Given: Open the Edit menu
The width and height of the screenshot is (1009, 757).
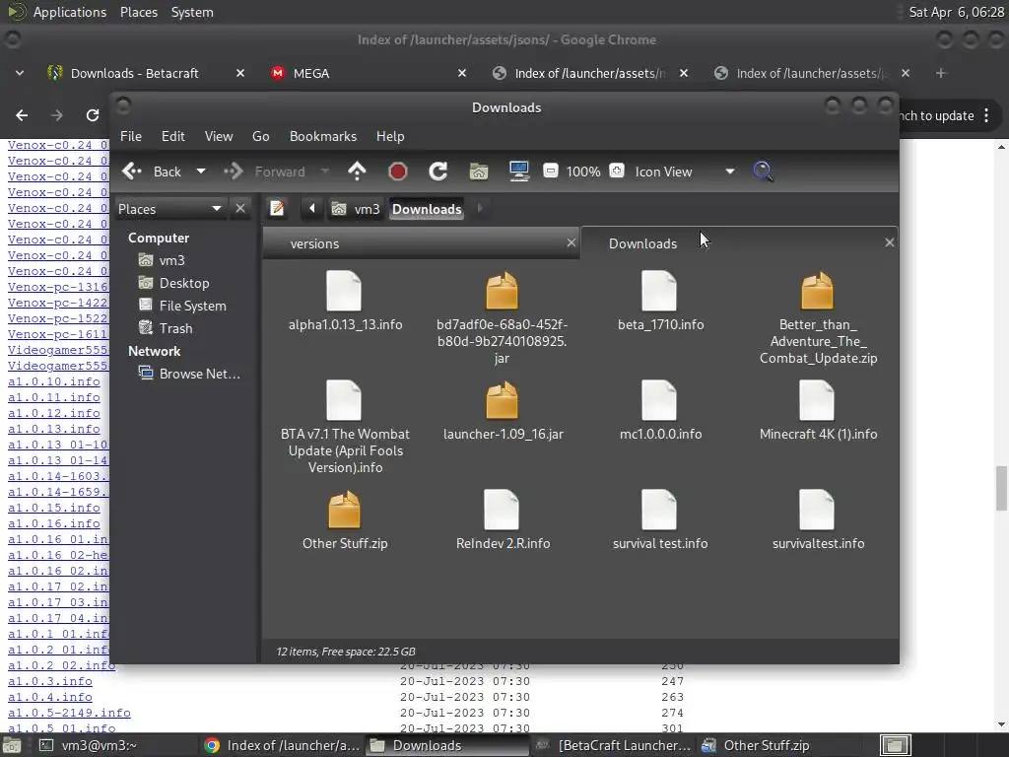Looking at the screenshot, I should tap(173, 136).
